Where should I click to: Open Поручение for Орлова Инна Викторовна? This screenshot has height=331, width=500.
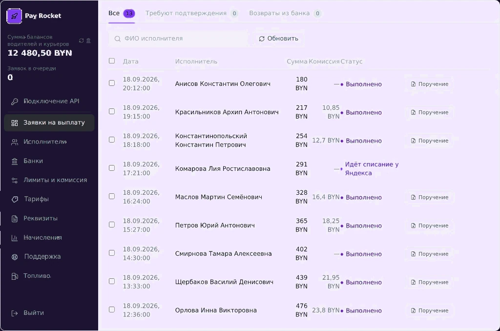(x=430, y=310)
